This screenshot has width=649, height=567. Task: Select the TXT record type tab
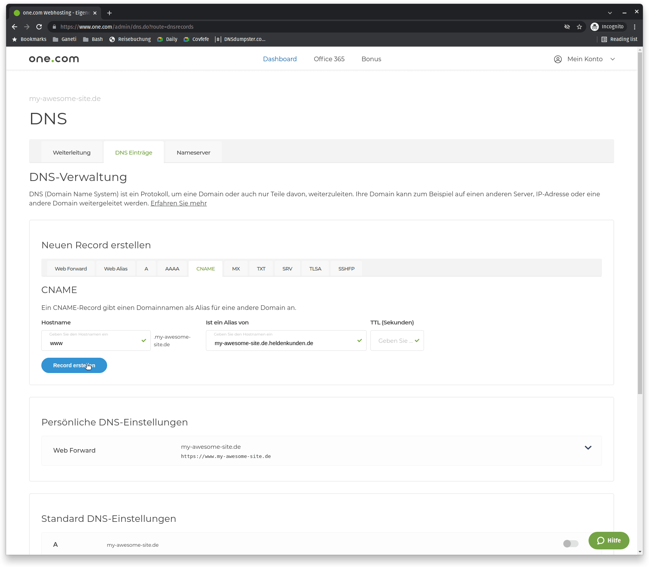(261, 269)
